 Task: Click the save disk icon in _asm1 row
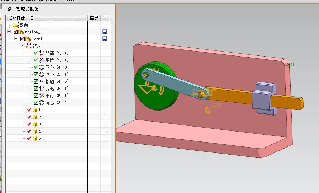pyautogui.click(x=105, y=39)
